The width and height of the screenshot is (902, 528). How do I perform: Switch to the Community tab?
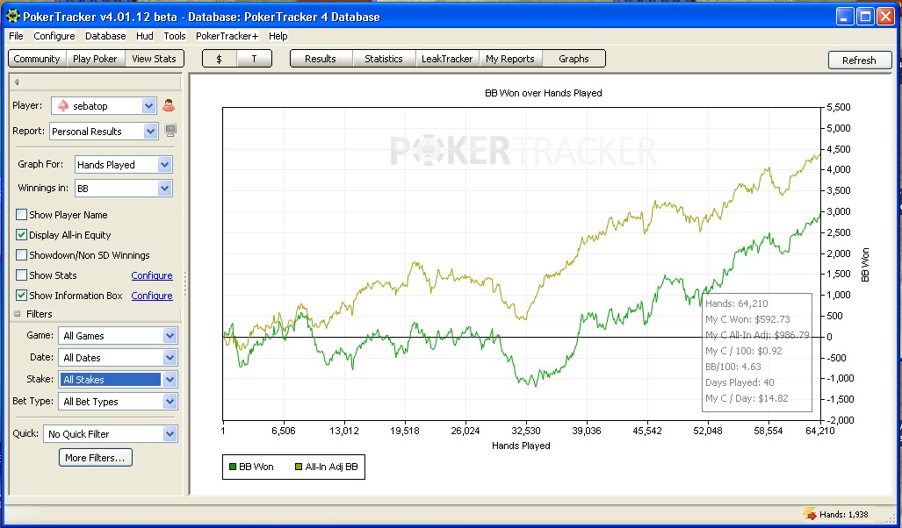coord(37,59)
